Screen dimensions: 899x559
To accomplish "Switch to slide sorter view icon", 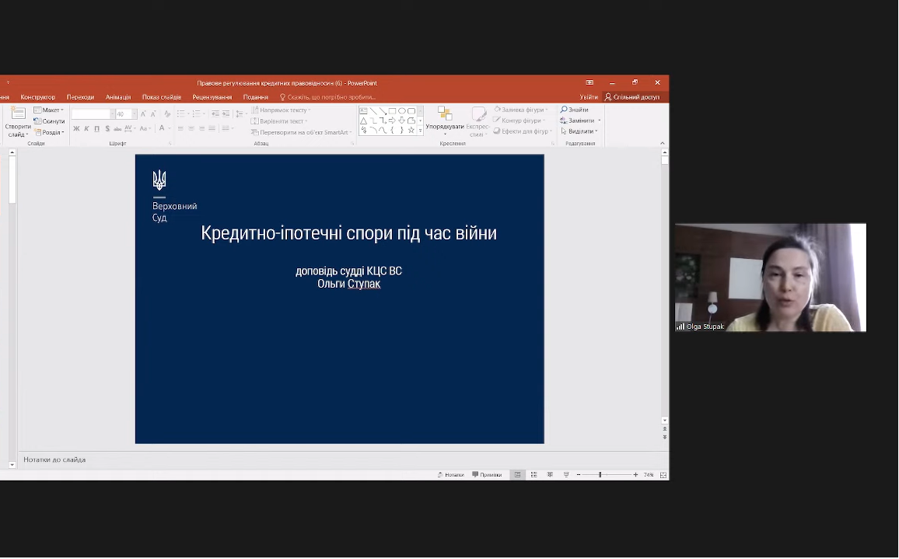I will click(533, 475).
